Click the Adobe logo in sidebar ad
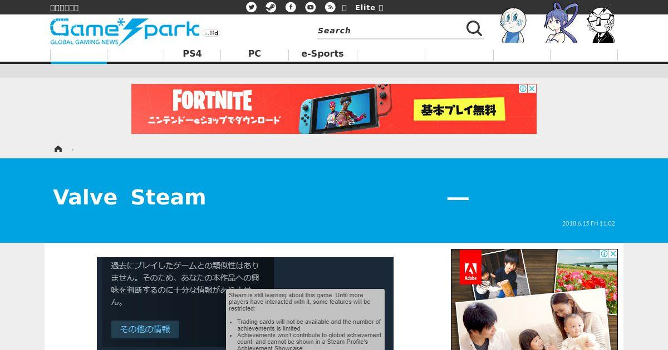The image size is (668, 350). pyautogui.click(x=470, y=267)
